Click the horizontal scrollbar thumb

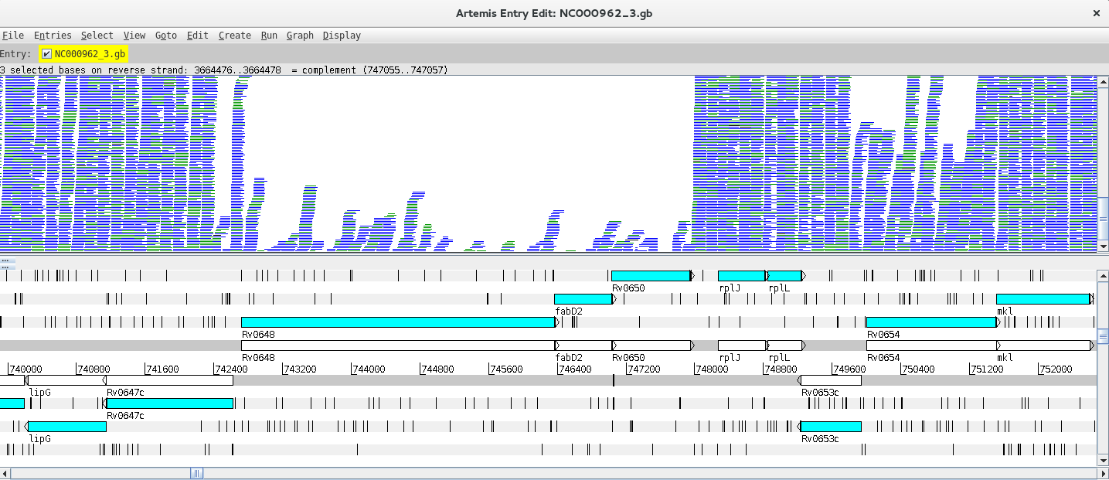coord(197,473)
